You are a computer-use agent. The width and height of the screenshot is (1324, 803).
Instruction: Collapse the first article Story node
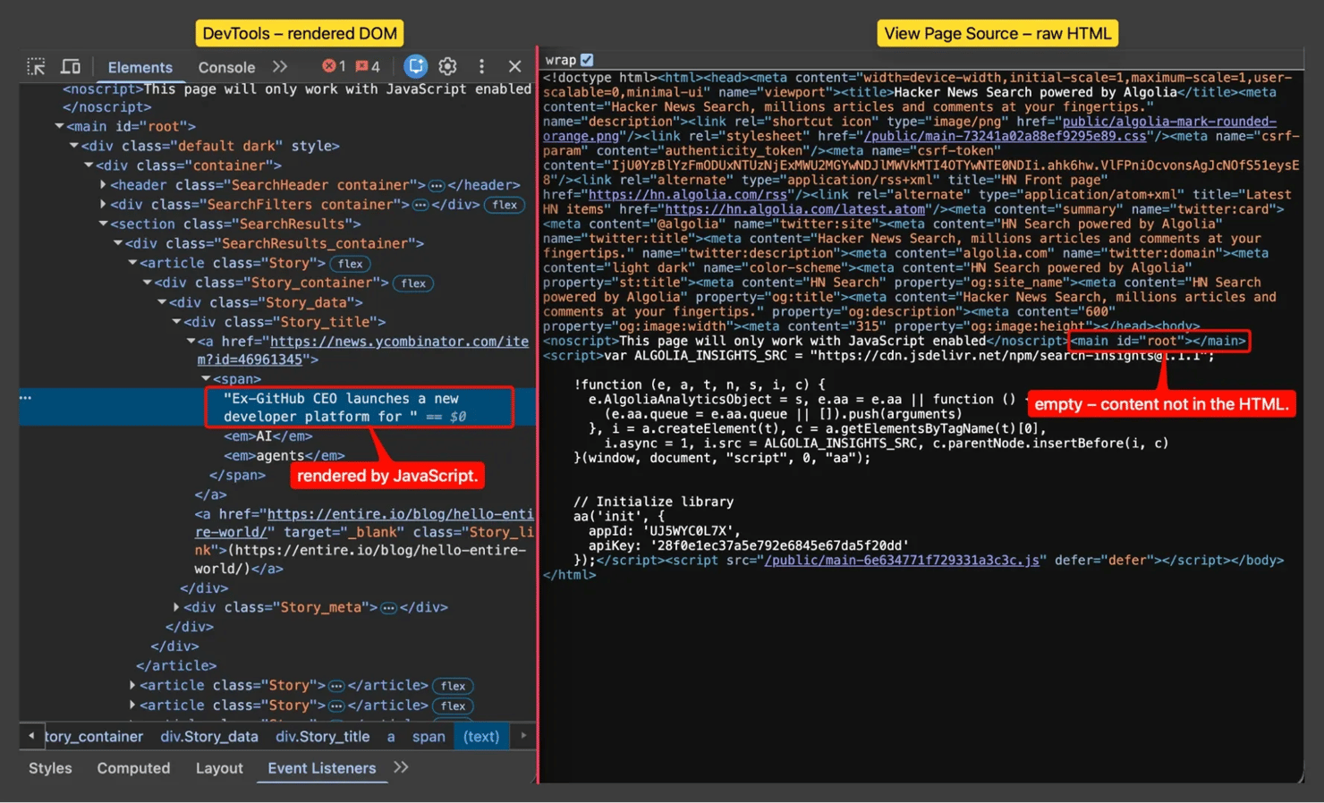[x=132, y=264]
